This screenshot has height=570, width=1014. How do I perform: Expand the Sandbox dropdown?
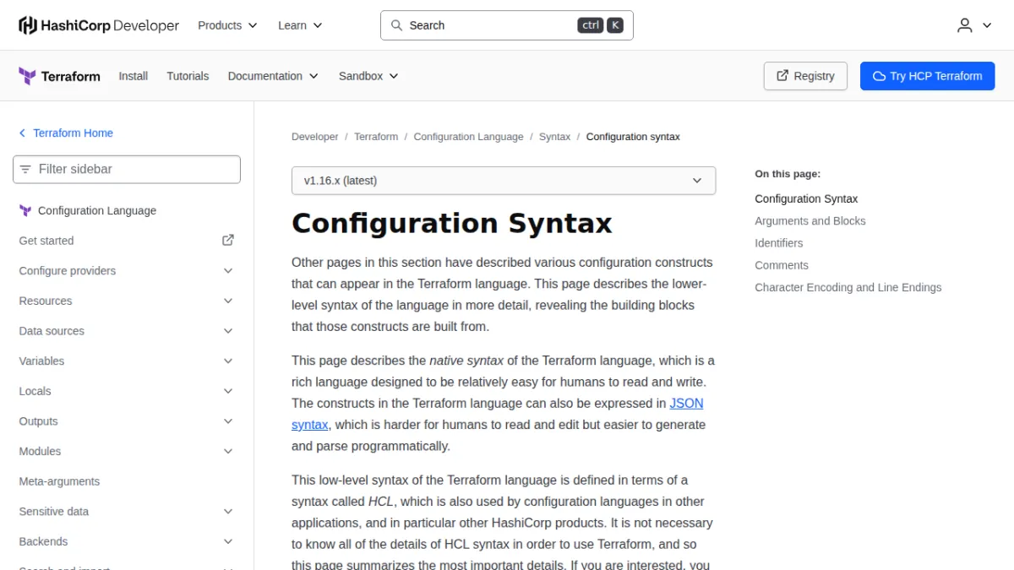click(x=368, y=76)
